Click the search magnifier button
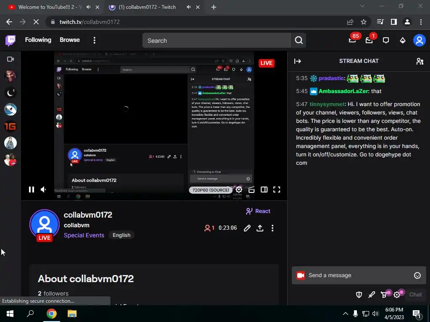The height and width of the screenshot is (322, 430). 299,41
